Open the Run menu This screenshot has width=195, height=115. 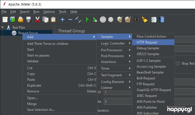click(36, 12)
